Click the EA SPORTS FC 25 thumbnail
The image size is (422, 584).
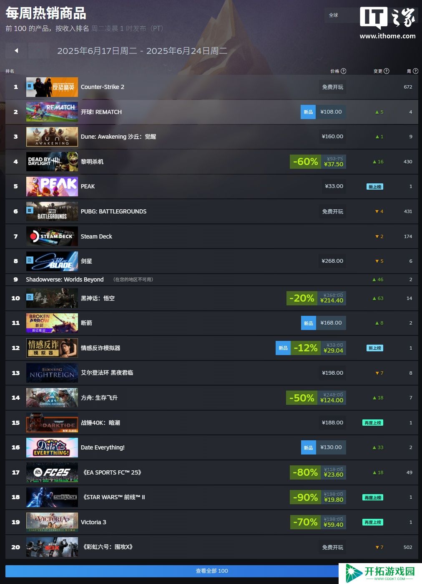52,472
